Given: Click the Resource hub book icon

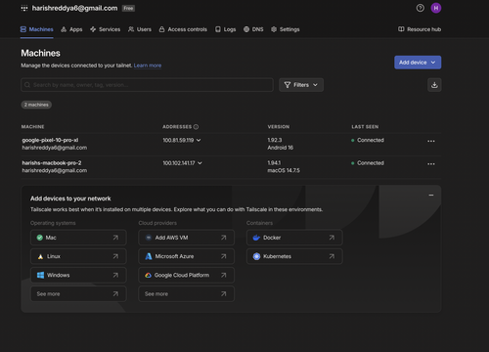Looking at the screenshot, I should tap(401, 29).
